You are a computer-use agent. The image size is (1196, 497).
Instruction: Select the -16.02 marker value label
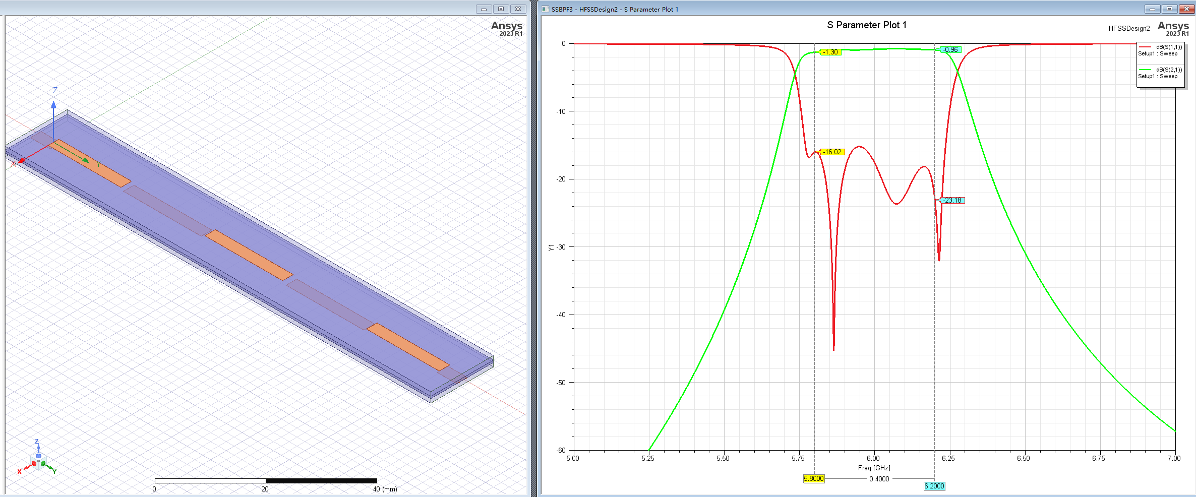(x=832, y=152)
